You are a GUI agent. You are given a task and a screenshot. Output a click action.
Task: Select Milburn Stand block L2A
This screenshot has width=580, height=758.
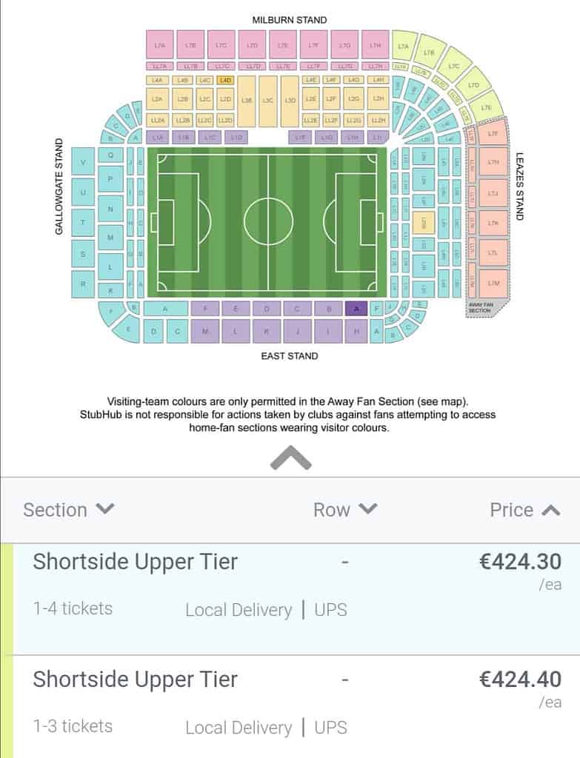point(157,98)
